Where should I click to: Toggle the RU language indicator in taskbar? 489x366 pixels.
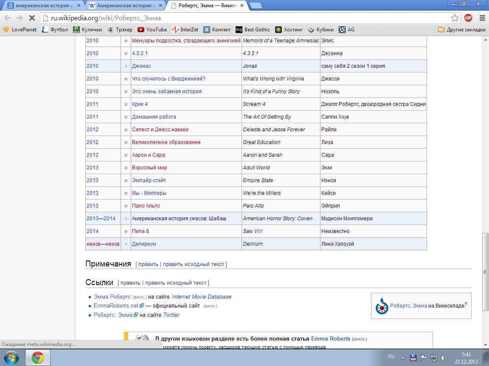coord(391,357)
